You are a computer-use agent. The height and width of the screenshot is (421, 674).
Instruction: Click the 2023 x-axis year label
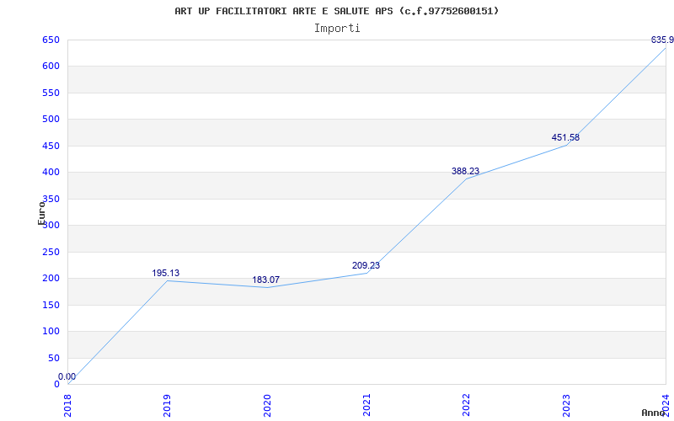tap(566, 404)
